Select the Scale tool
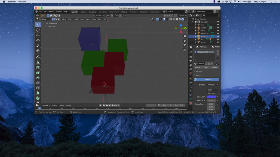This screenshot has height=157, width=280. coord(38,46)
